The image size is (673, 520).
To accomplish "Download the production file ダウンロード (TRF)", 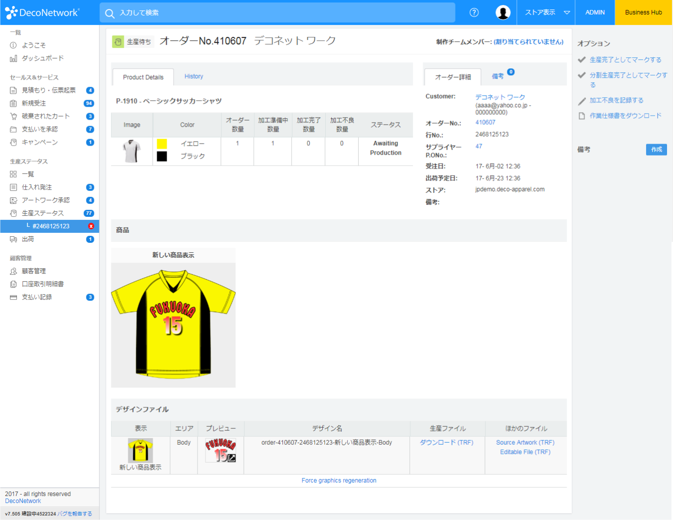I will (x=447, y=442).
